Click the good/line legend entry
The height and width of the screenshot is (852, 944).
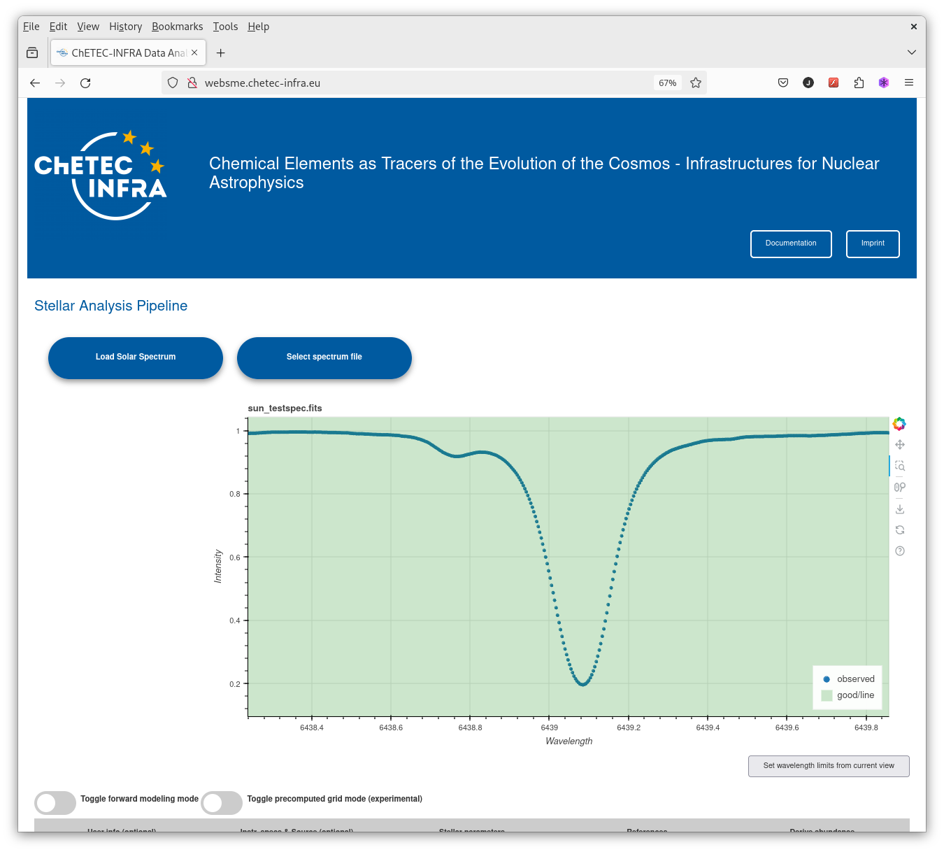pos(848,695)
